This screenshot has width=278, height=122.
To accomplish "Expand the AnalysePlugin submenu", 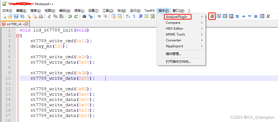I will (x=181, y=17).
